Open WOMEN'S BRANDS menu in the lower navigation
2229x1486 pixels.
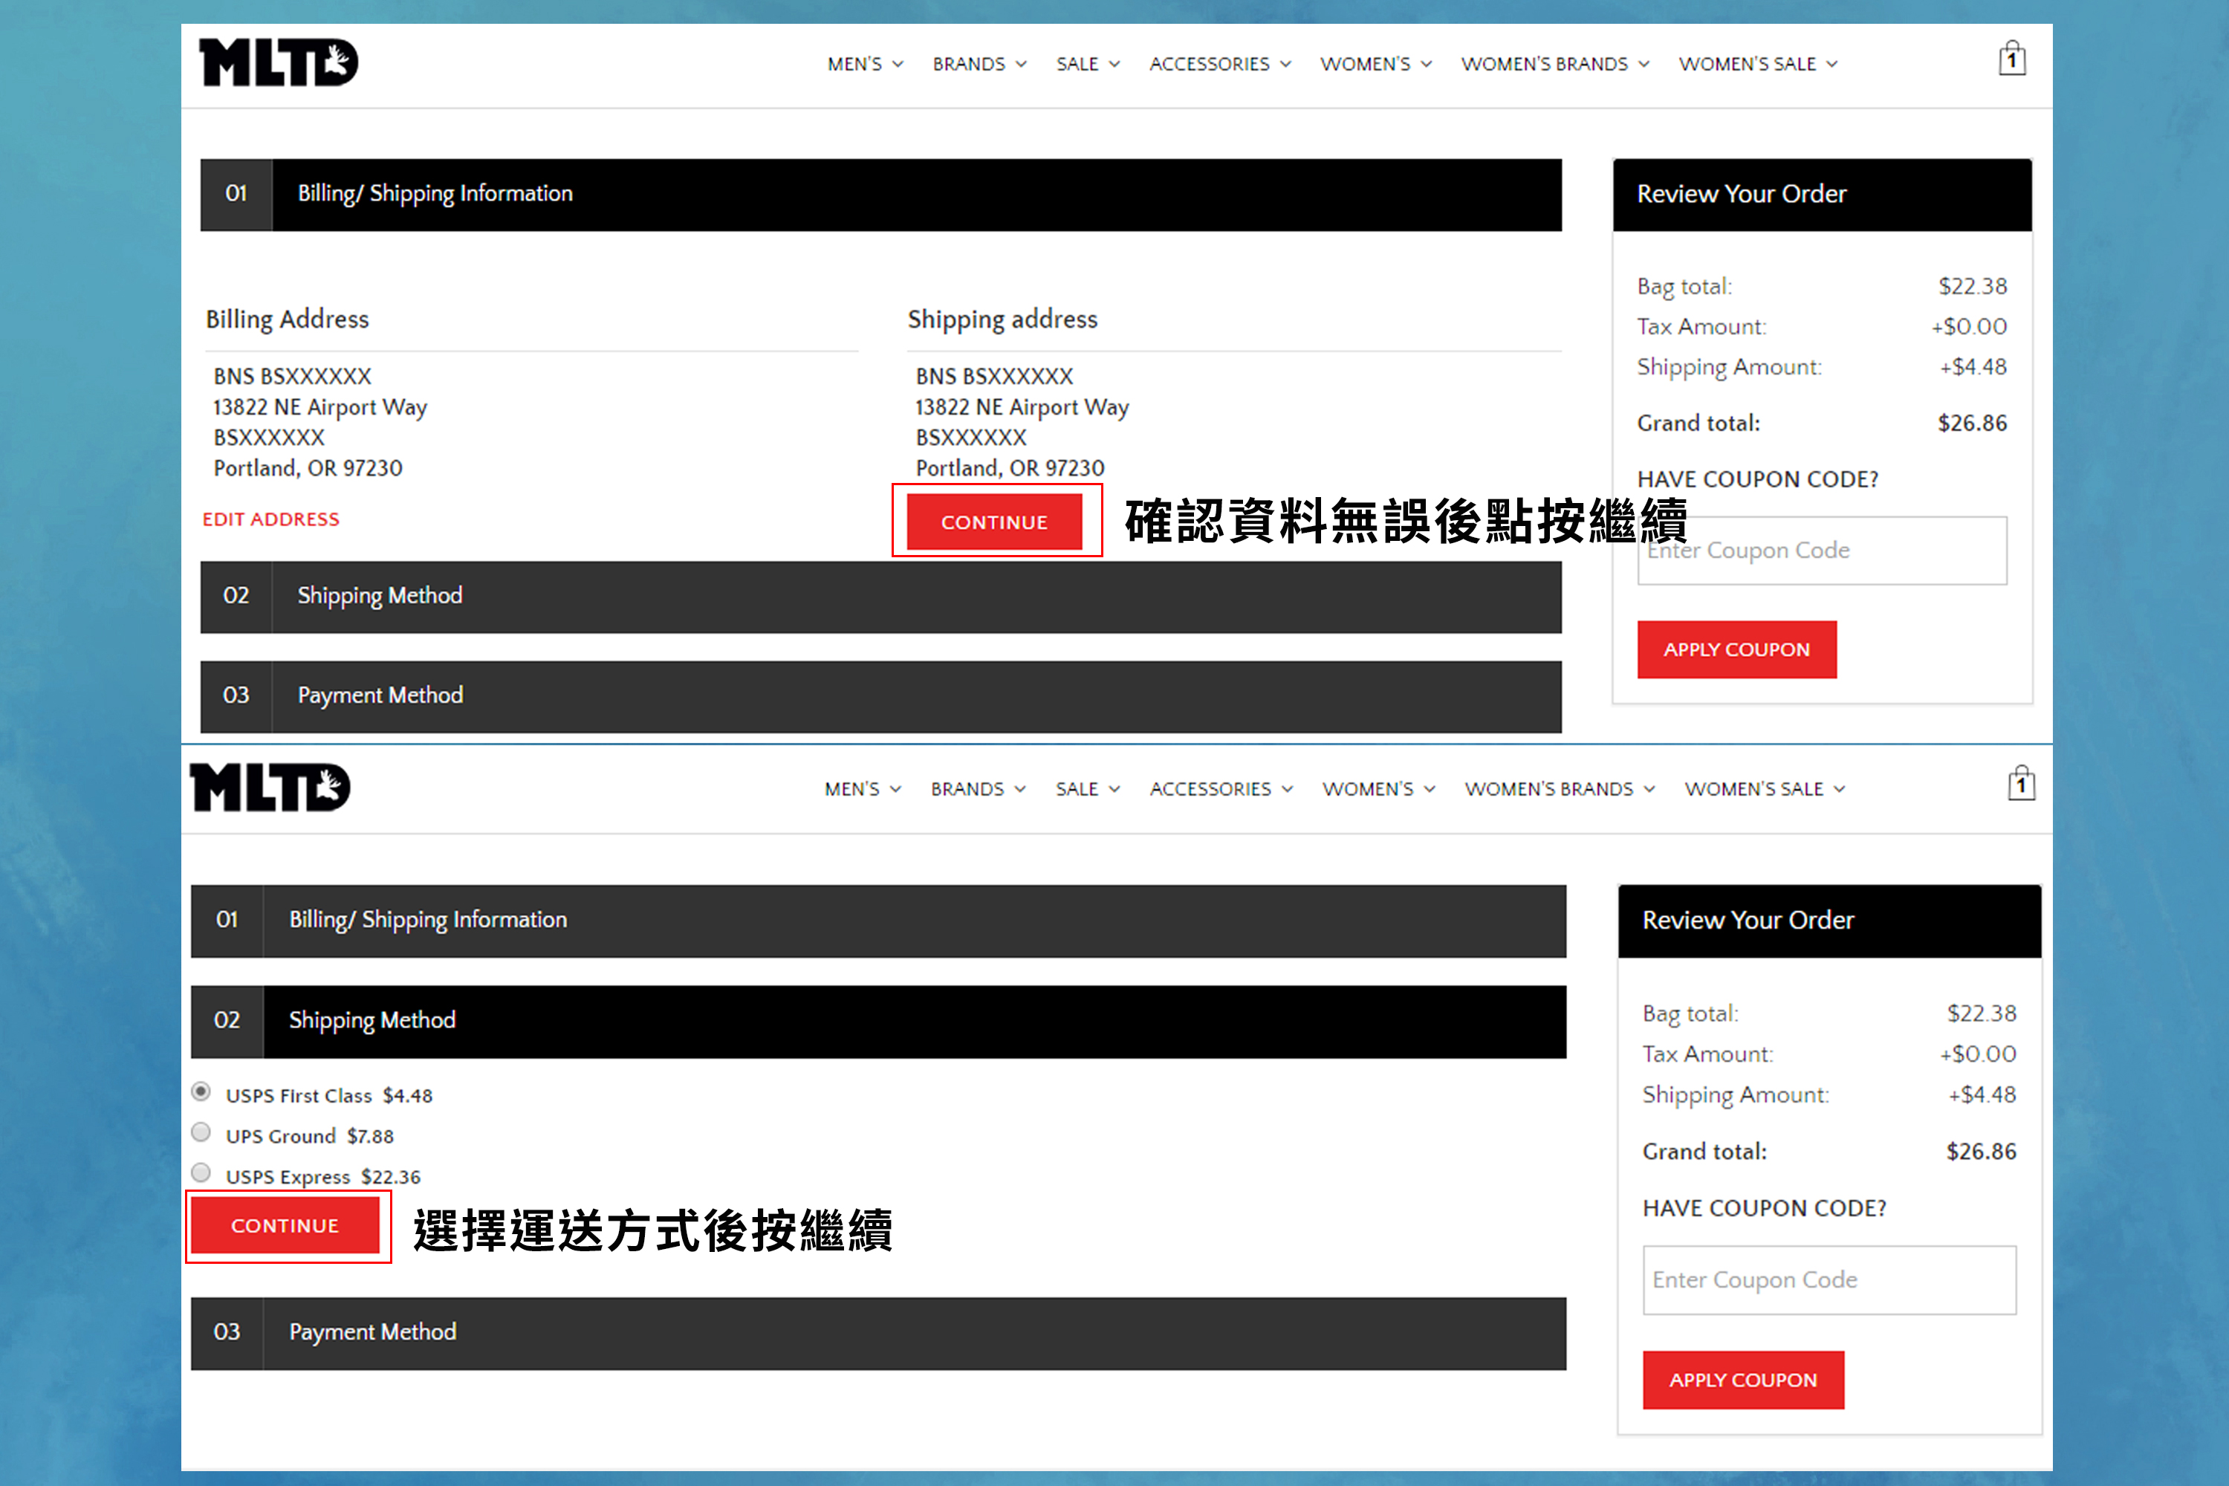pos(1559,789)
